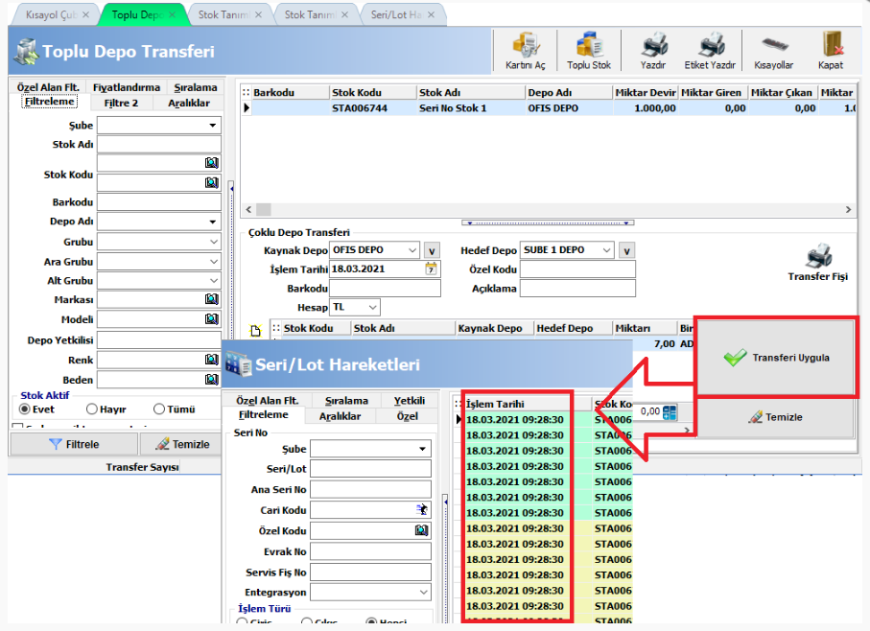Open İşlem Tarihi calendar picker
870x631 pixels.
point(431,269)
